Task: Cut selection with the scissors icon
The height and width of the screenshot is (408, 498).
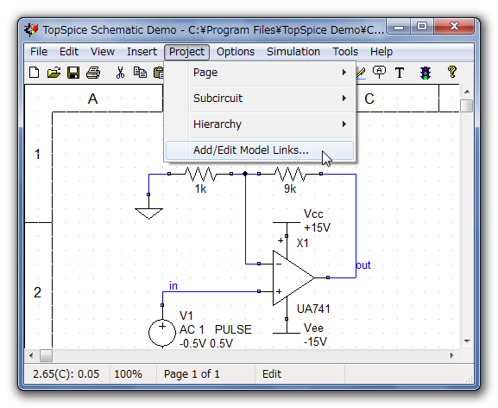Action: click(120, 73)
